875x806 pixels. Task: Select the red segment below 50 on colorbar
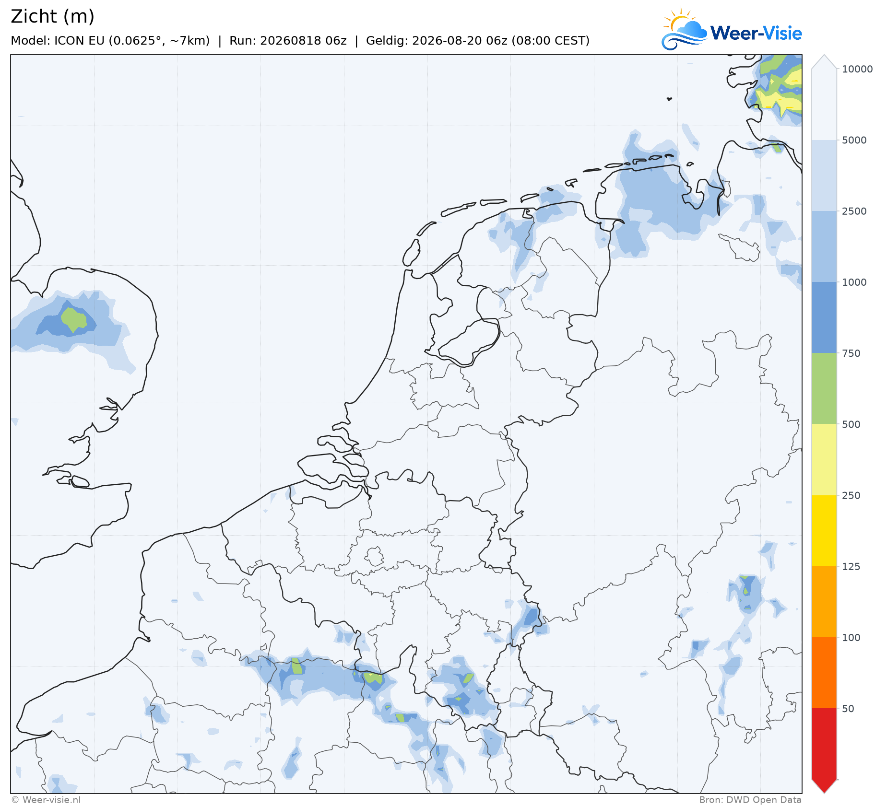click(x=824, y=743)
